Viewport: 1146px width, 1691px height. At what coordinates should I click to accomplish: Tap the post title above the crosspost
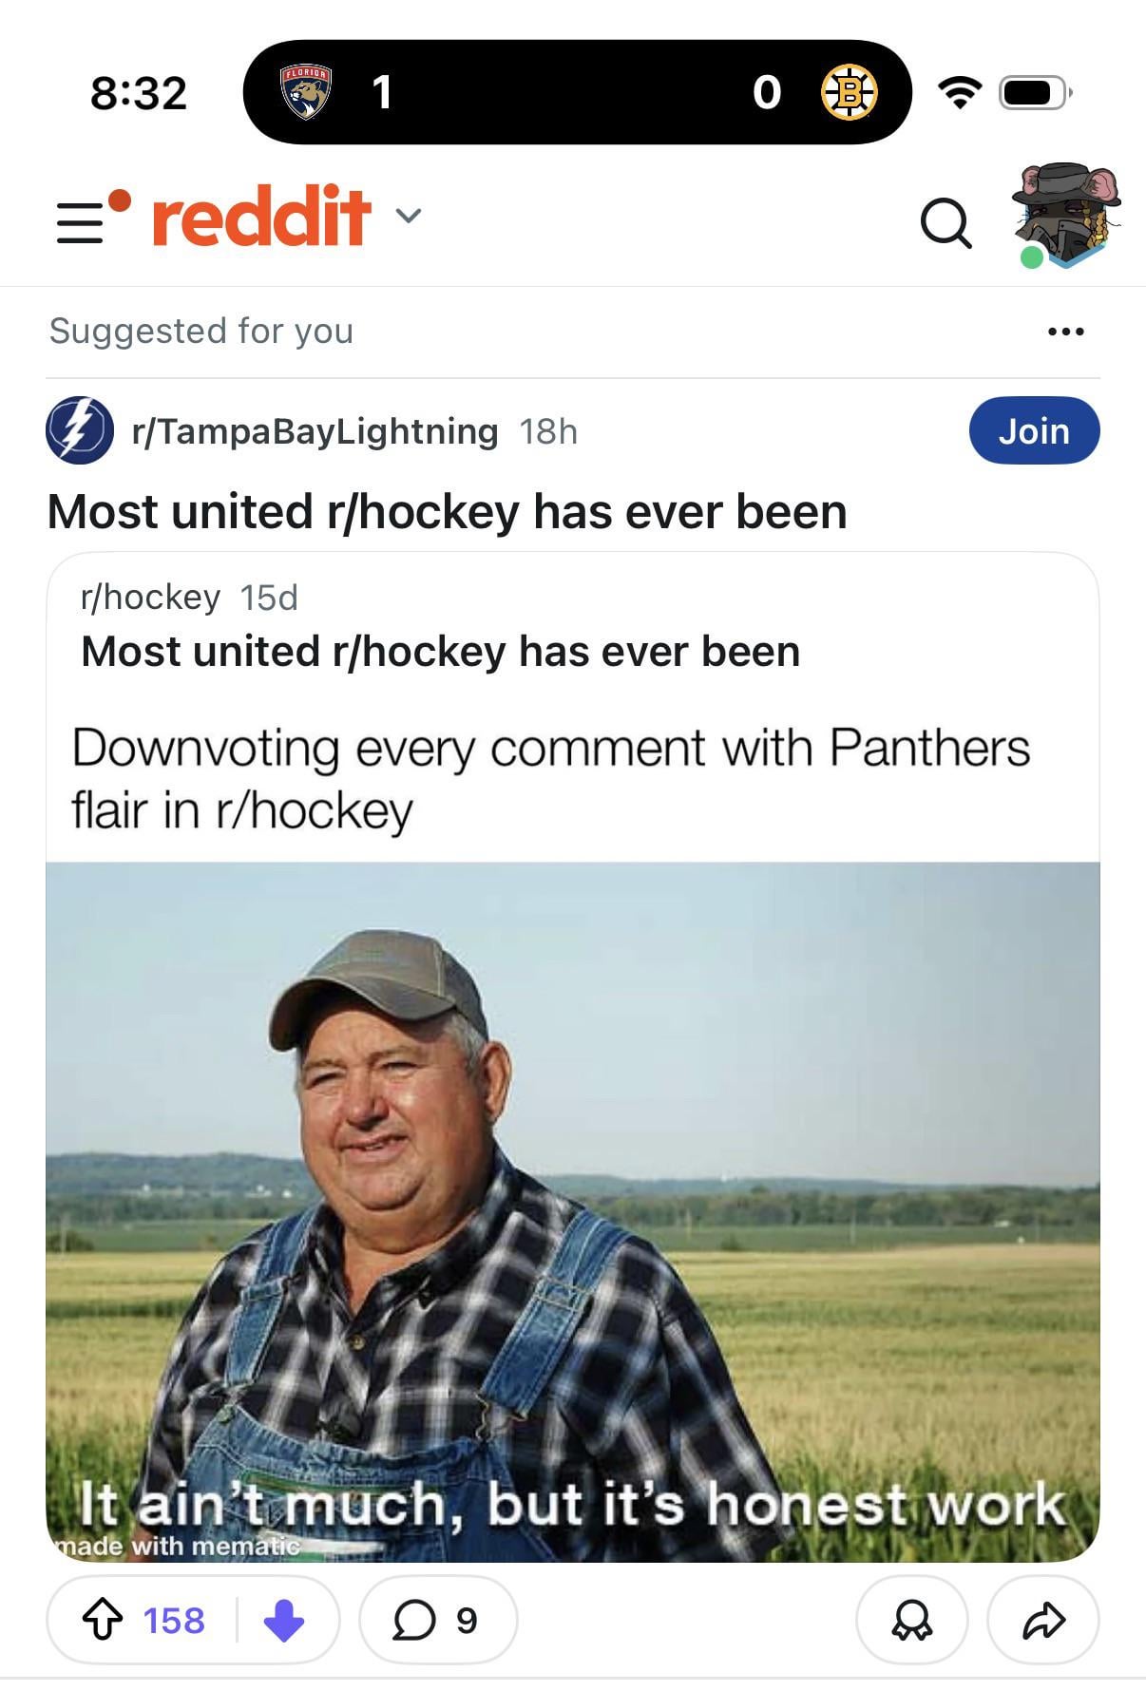(447, 512)
